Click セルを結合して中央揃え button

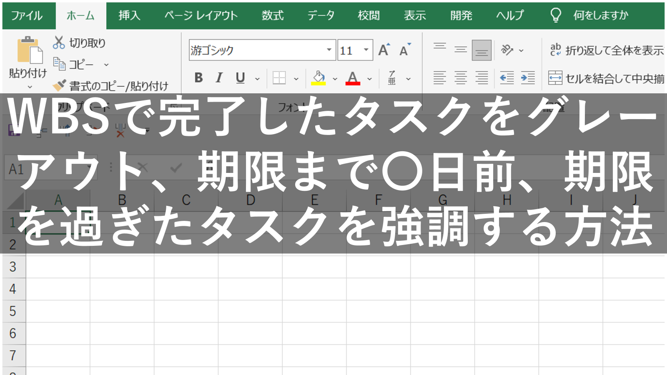(607, 78)
